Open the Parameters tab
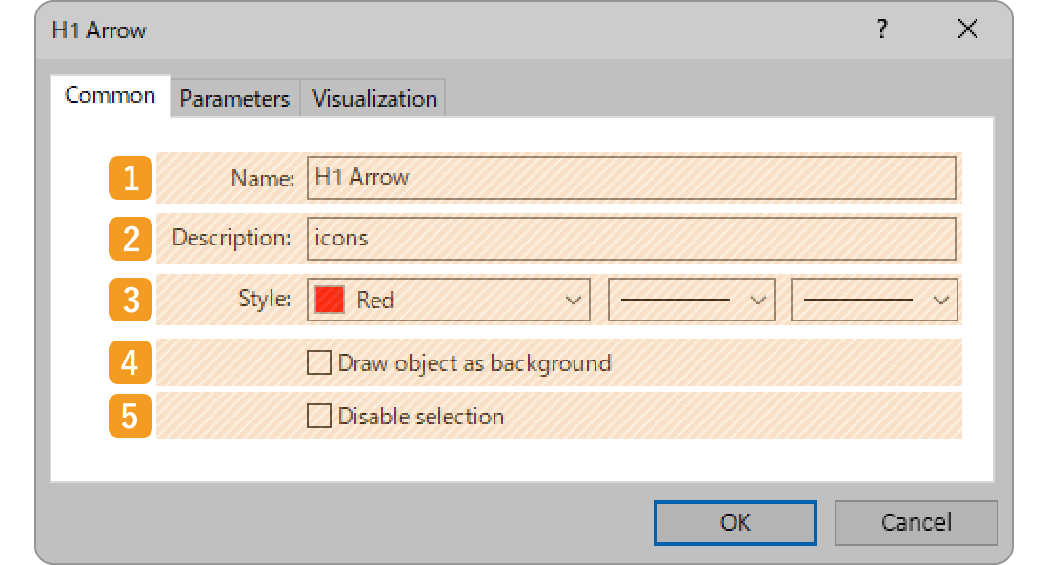Image resolution: width=1048 pixels, height=565 pixels. pos(234,99)
